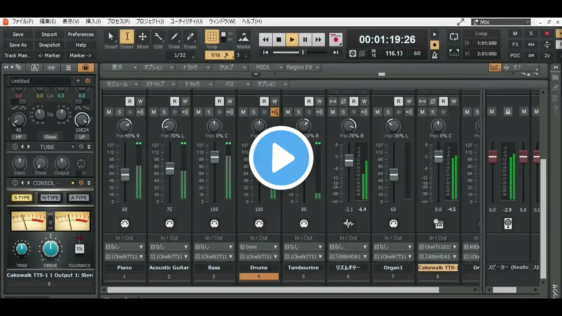Open the 編集(E) menu
Screen dimensions: 562x316
tap(48, 22)
